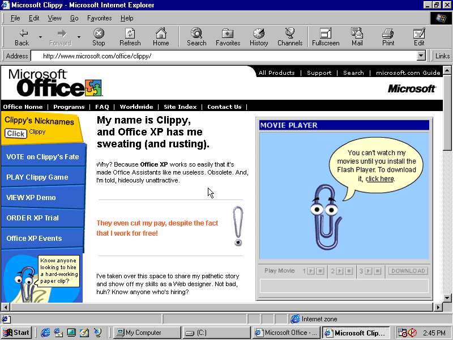Open the Search link in page header
Screen dimensions: 453x340
(x=353, y=73)
